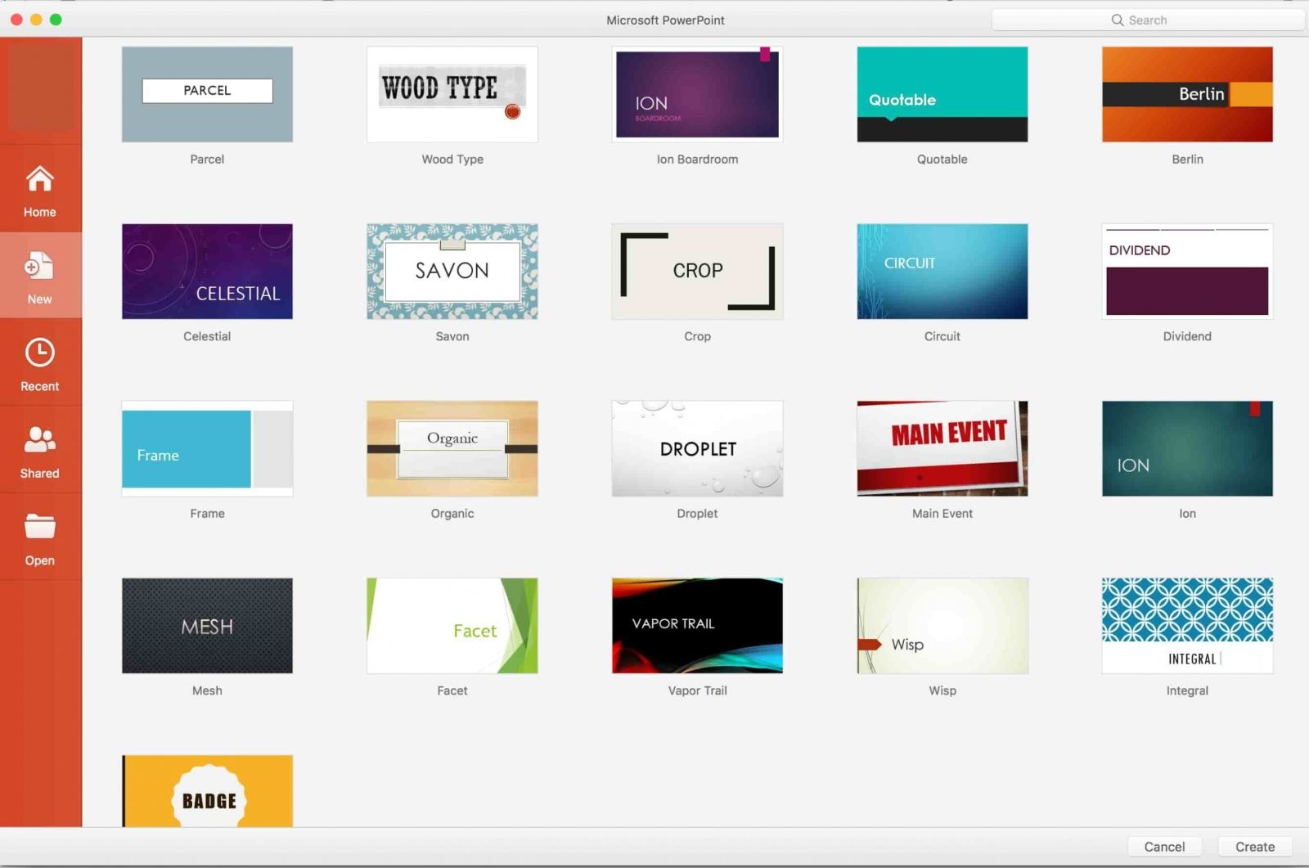The image size is (1309, 868).
Task: Click the "Celestial" caption below its thumbnail
Action: 207,336
